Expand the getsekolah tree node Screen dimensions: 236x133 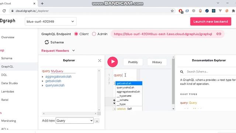(x=43, y=81)
